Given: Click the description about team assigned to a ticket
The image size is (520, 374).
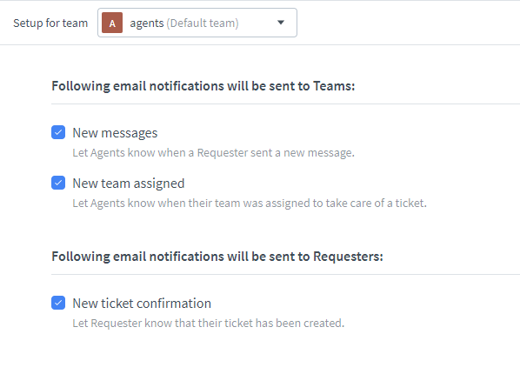Looking at the screenshot, I should (x=250, y=204).
